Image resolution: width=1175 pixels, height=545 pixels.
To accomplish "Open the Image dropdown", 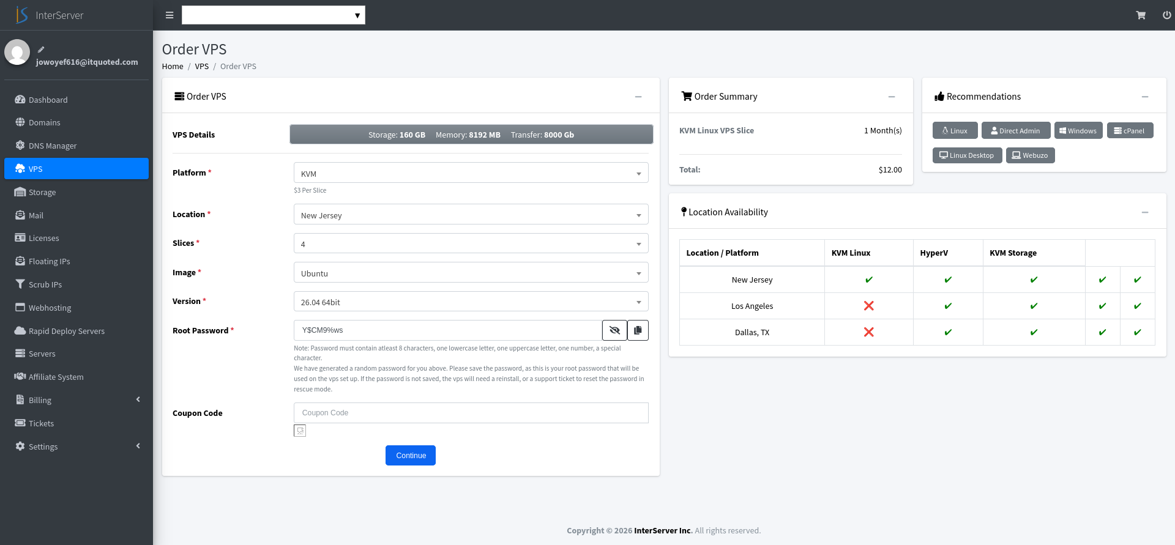I will 471,273.
